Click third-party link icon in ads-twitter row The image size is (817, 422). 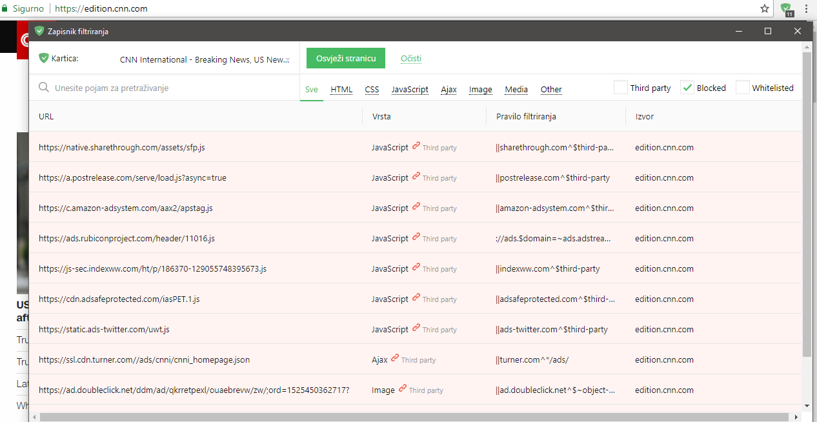tap(416, 328)
